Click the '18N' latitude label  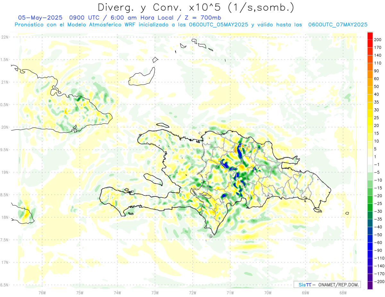point(4,217)
